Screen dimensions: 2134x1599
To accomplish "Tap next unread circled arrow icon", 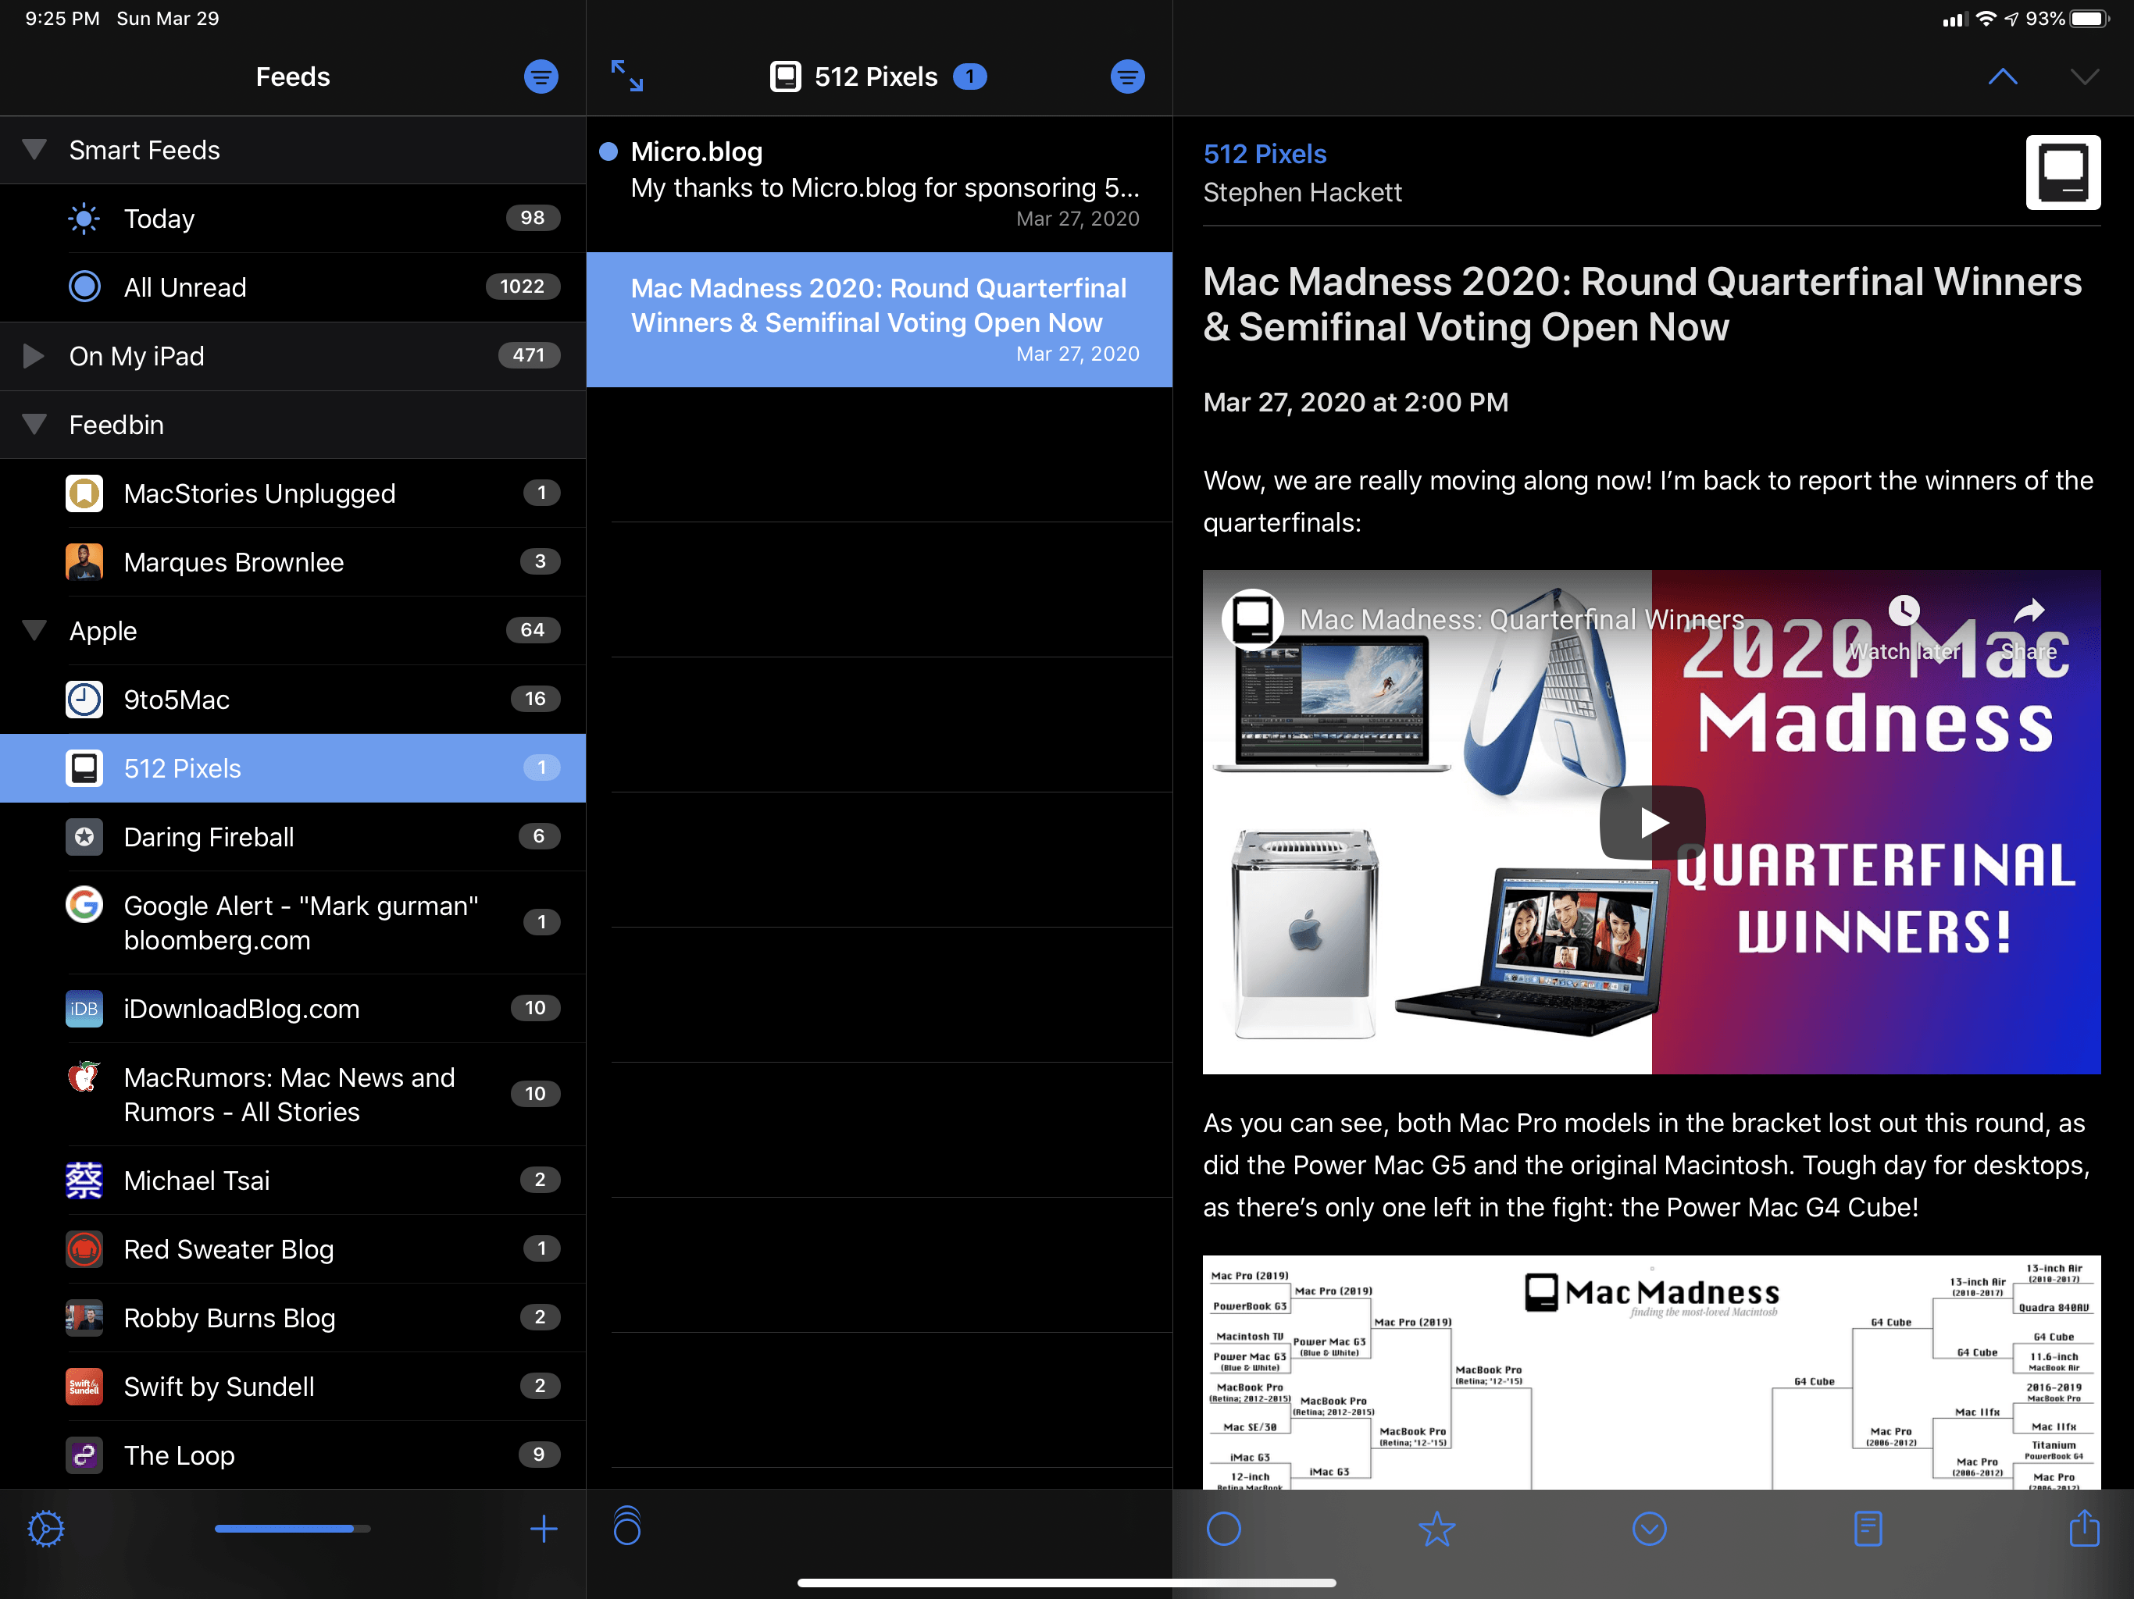I will pos(1649,1529).
